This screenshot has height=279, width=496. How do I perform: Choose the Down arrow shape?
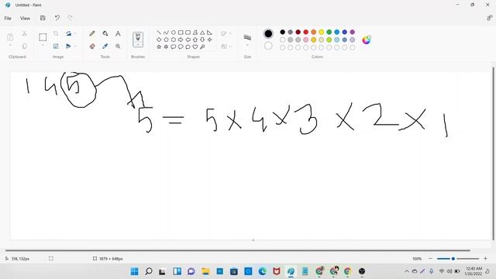202,40
